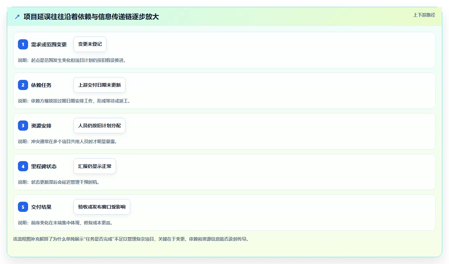449x264 pixels.
Task: Click the step 4 number badge
Action: point(23,166)
